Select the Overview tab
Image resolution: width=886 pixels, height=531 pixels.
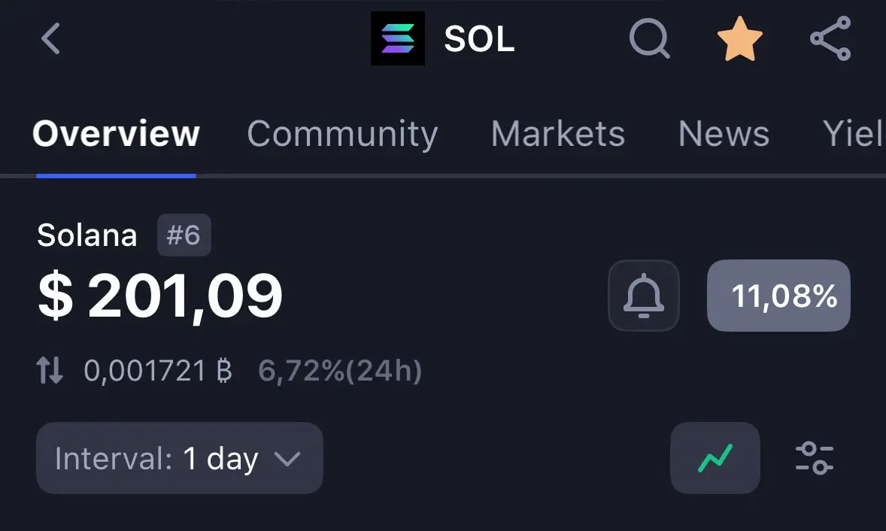pos(116,134)
